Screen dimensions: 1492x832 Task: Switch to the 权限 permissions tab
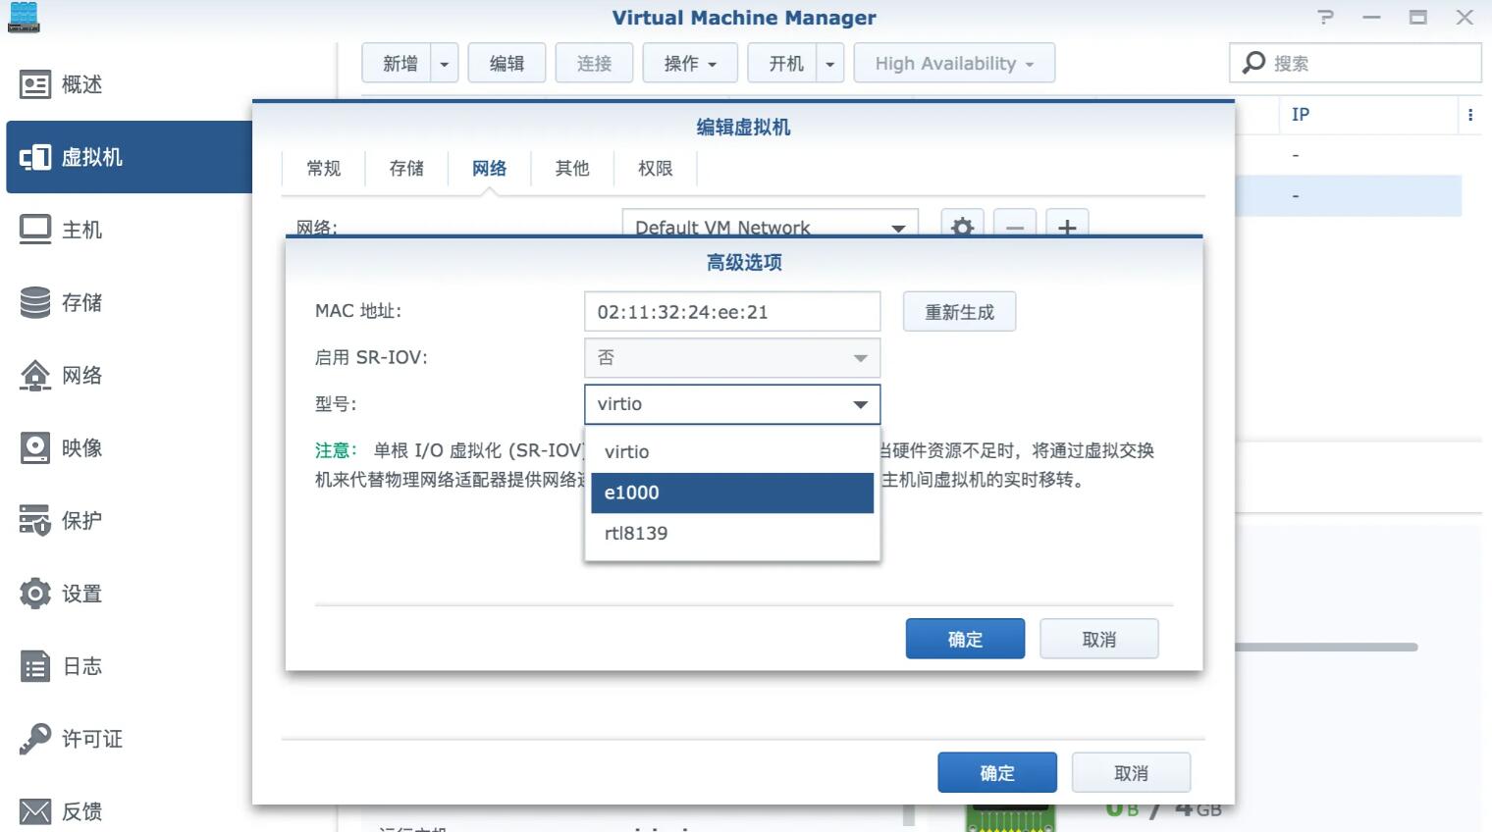pos(655,169)
